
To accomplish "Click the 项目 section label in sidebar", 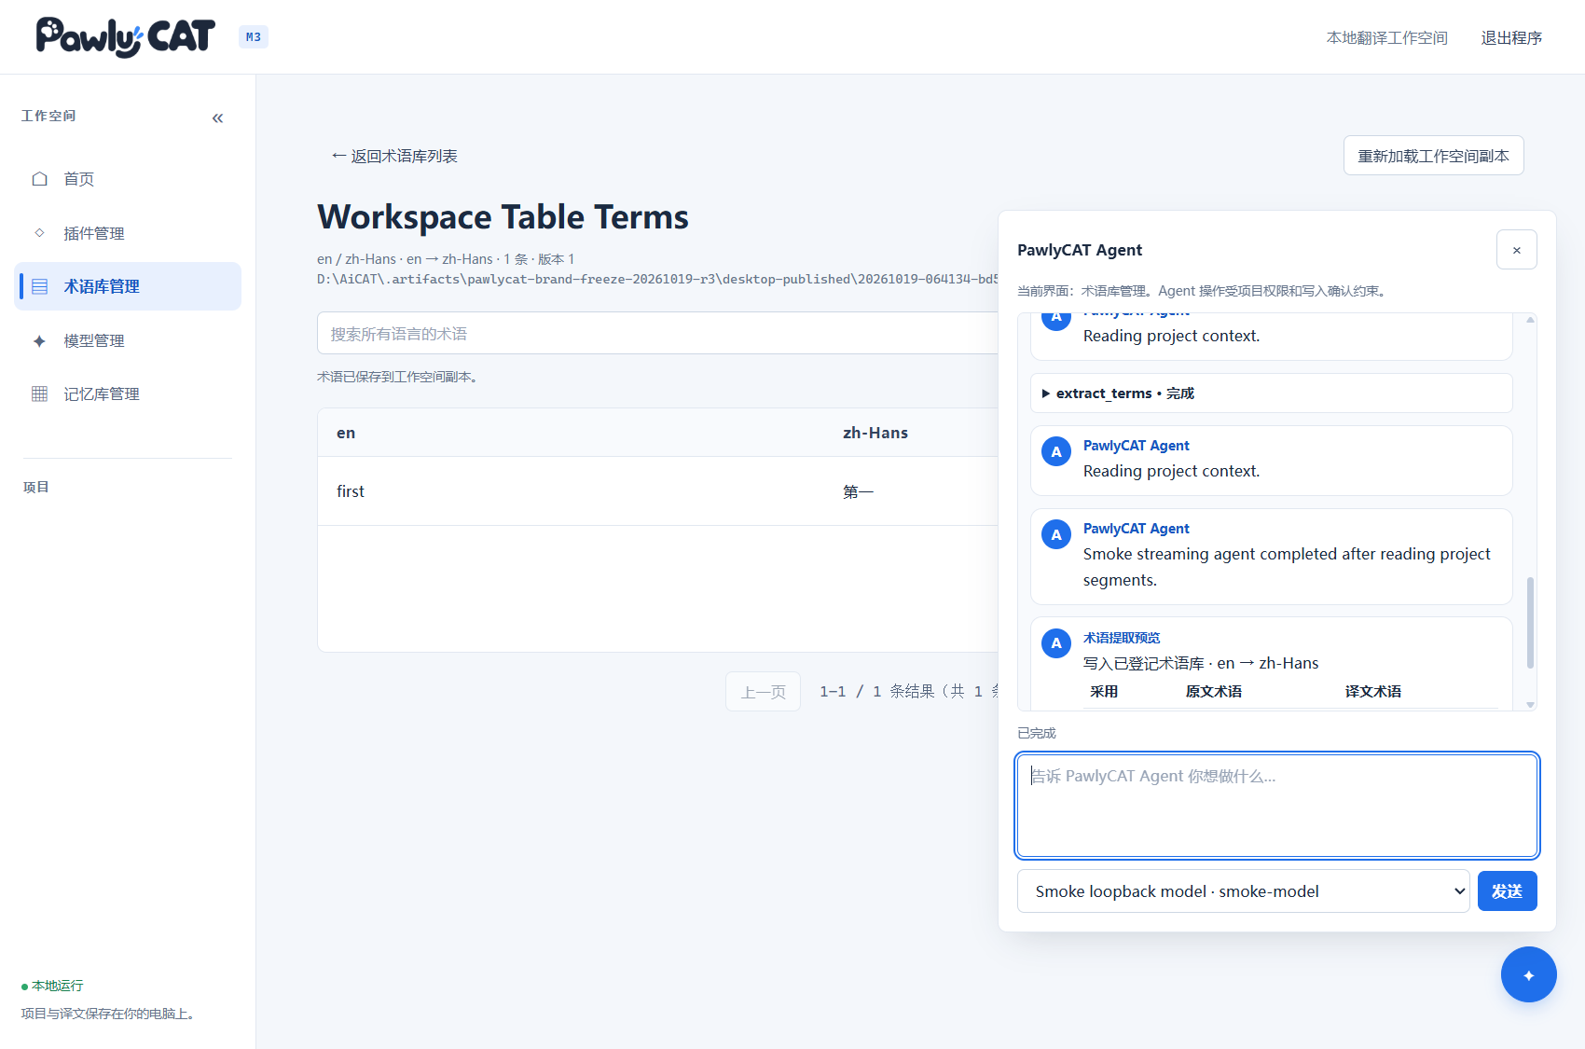I will 35,487.
